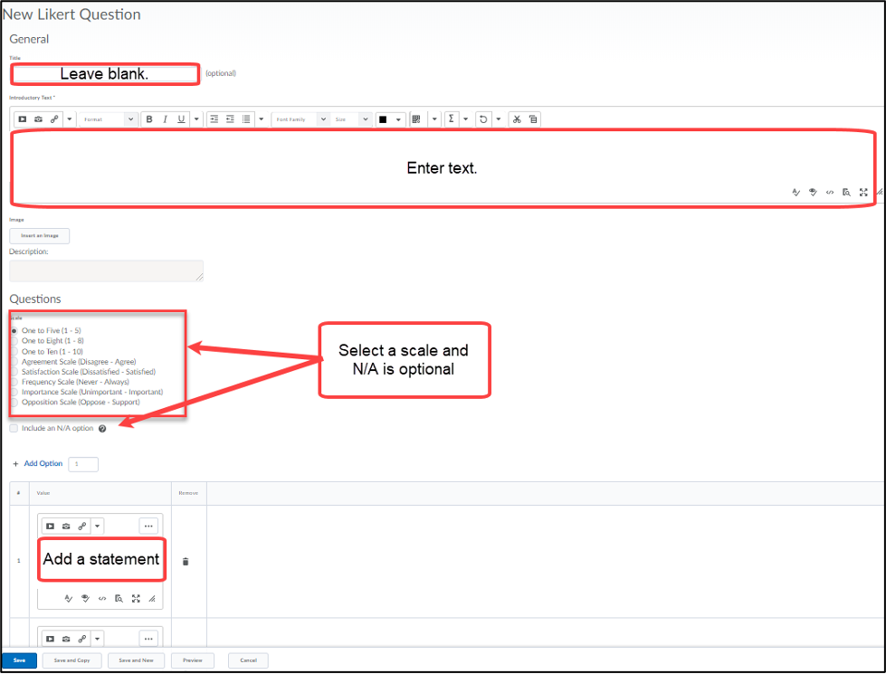The image size is (886, 674).
Task: Delete statement row 1 with the trash icon
Action: coord(186,562)
